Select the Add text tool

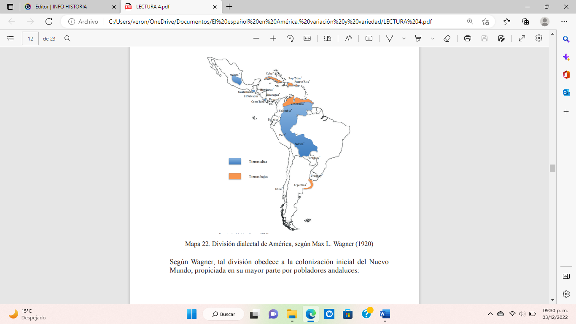tap(369, 38)
